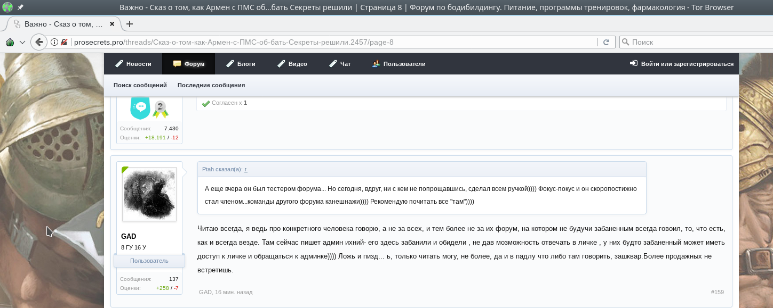This screenshot has height=308, width=773.
Task: Select the Видео navigation tab
Action: (293, 63)
